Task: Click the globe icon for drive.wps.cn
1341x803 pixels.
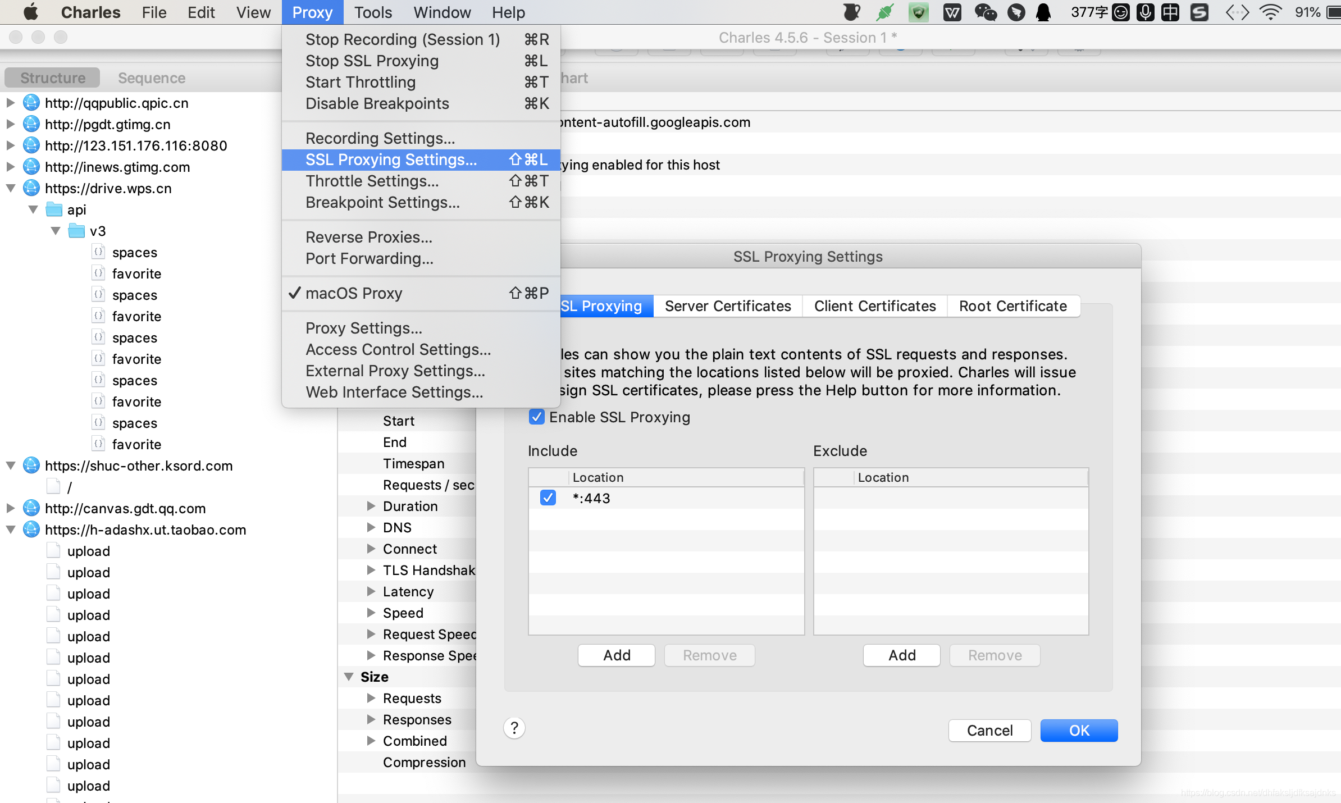Action: (x=31, y=188)
